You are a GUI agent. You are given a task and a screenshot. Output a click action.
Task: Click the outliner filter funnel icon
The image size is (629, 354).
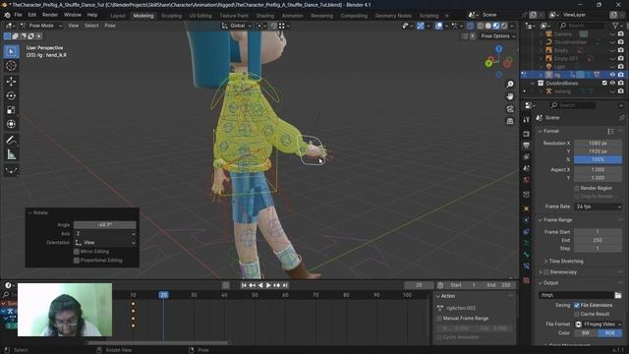click(x=615, y=26)
